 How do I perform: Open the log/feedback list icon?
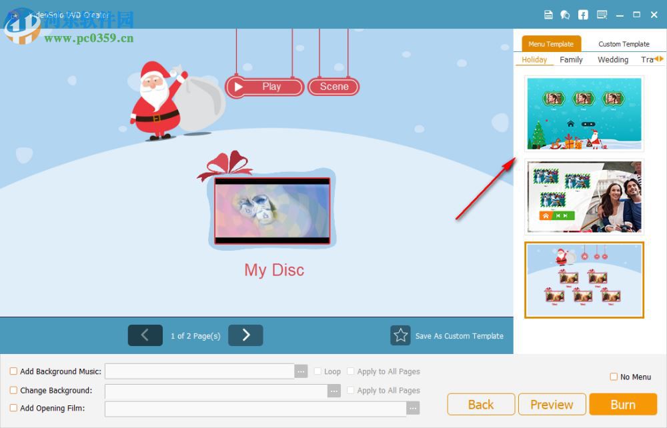coord(601,15)
